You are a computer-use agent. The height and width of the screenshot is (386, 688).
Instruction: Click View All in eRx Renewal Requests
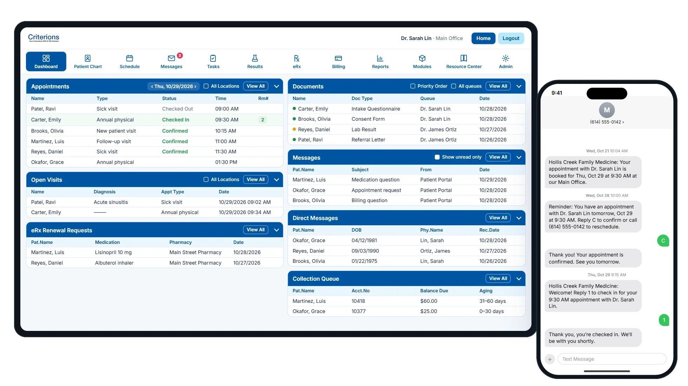click(256, 230)
